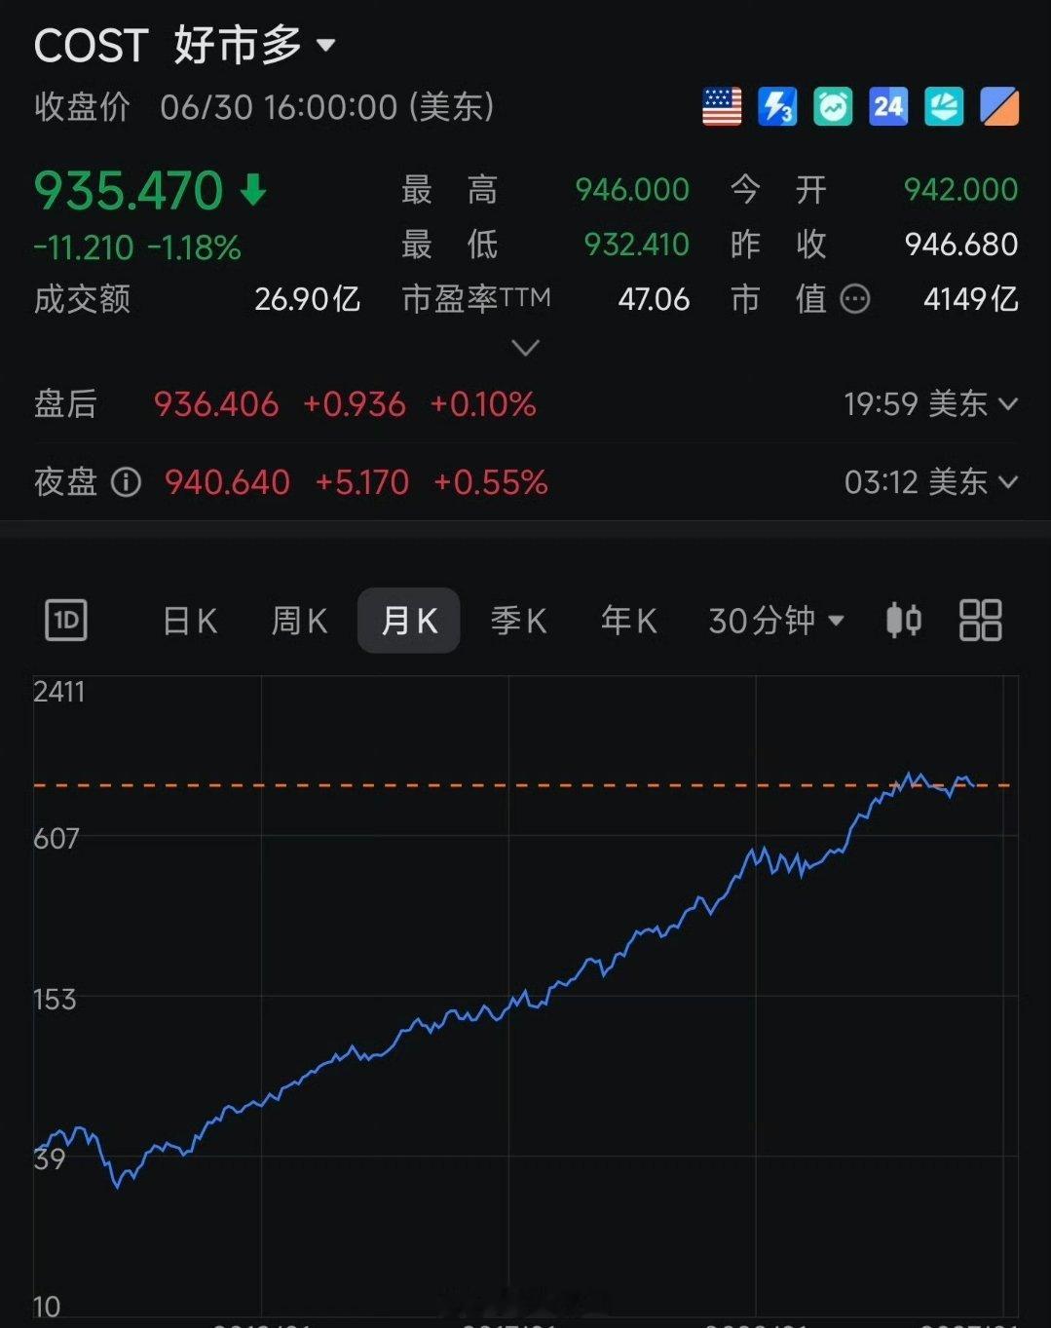This screenshot has width=1051, height=1328.
Task: Open the US flag market icon
Action: tap(722, 106)
